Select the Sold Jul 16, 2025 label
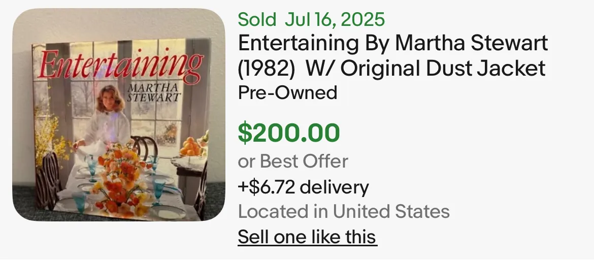Image resolution: width=594 pixels, height=260 pixels. (x=311, y=20)
